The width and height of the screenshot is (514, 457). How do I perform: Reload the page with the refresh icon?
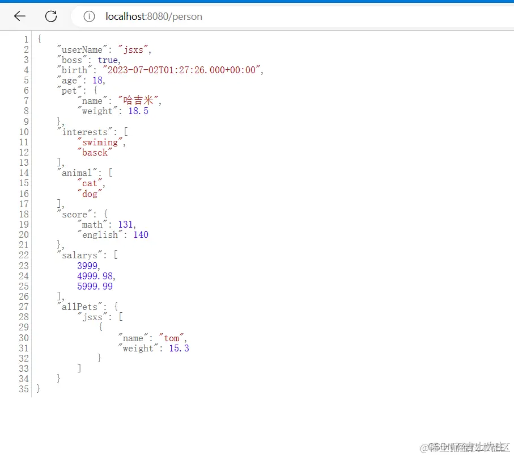tap(51, 16)
